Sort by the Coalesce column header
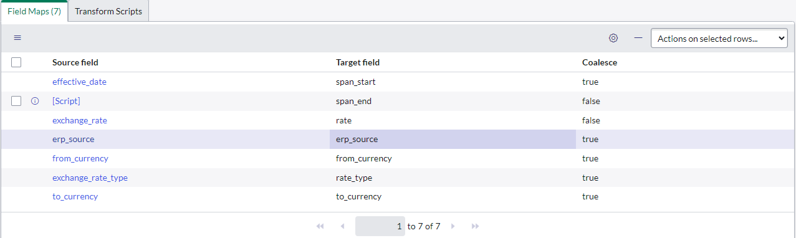The image size is (796, 238). point(600,62)
